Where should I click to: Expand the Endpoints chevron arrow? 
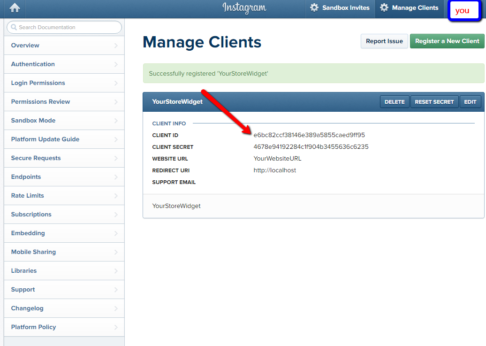point(116,177)
